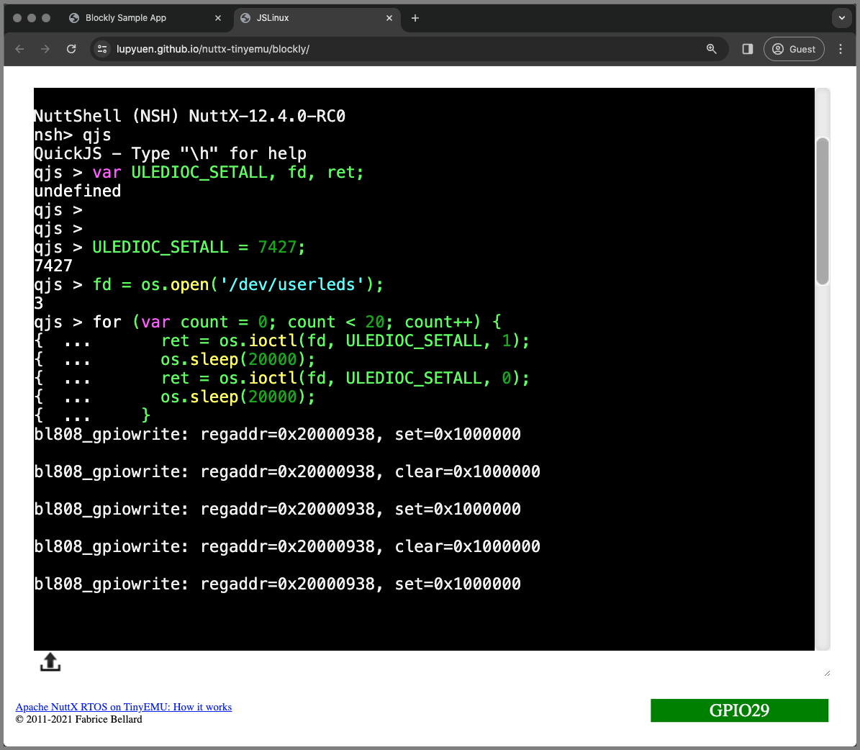Click the red close window button

[x=17, y=18]
